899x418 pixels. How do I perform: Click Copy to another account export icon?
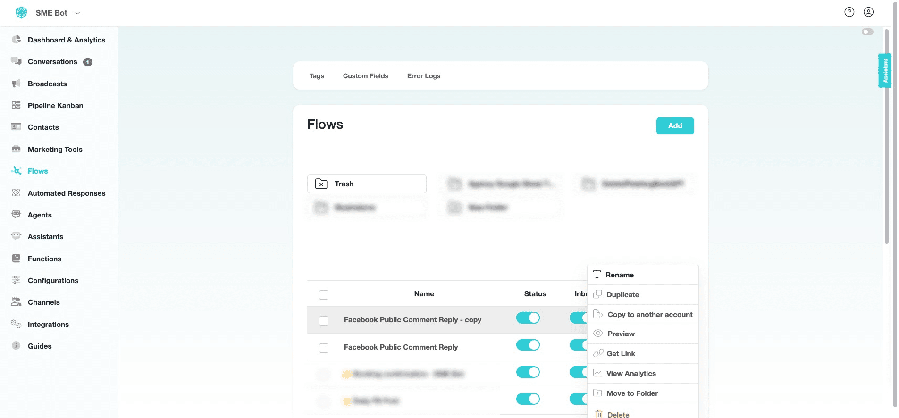(x=598, y=314)
